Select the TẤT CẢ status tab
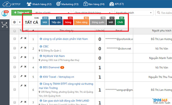172x105 pixels. [32, 22]
